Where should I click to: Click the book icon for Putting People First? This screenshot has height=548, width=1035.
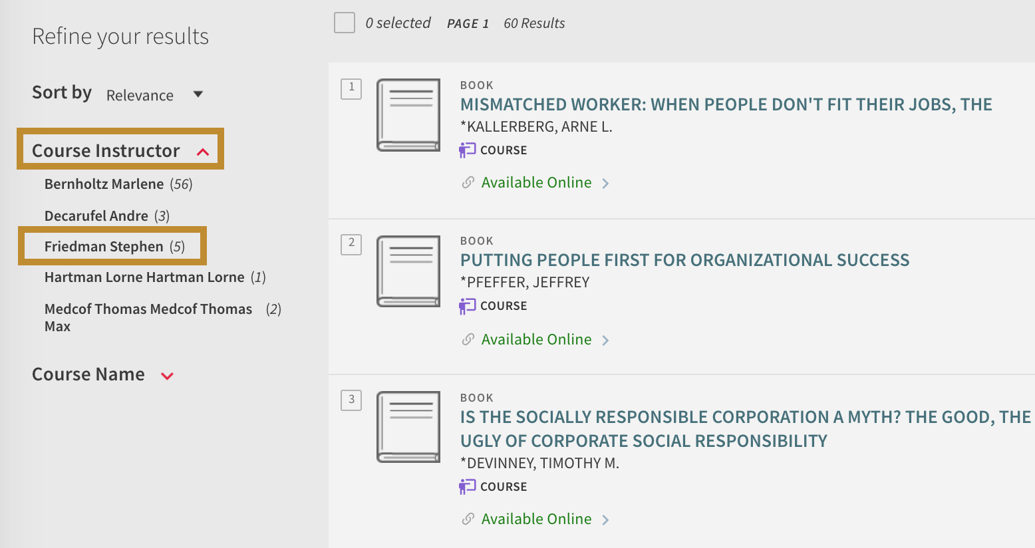408,271
